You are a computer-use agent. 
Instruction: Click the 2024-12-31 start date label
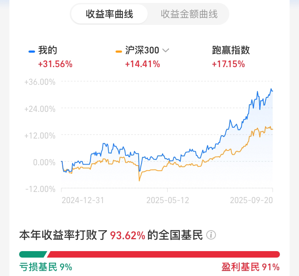pos(83,200)
